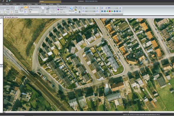Click the green roam reverse play button
Screen dimensions: 174x116
click(107, 11)
